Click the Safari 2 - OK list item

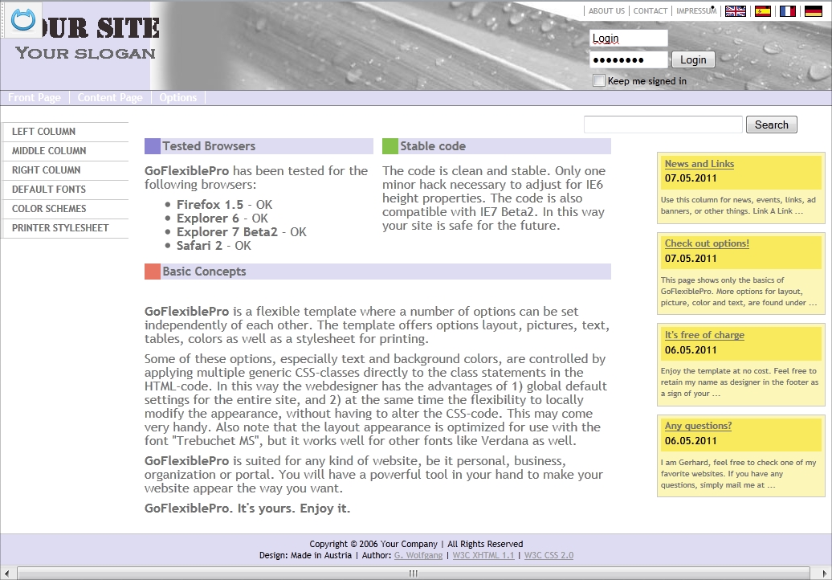[x=214, y=246]
